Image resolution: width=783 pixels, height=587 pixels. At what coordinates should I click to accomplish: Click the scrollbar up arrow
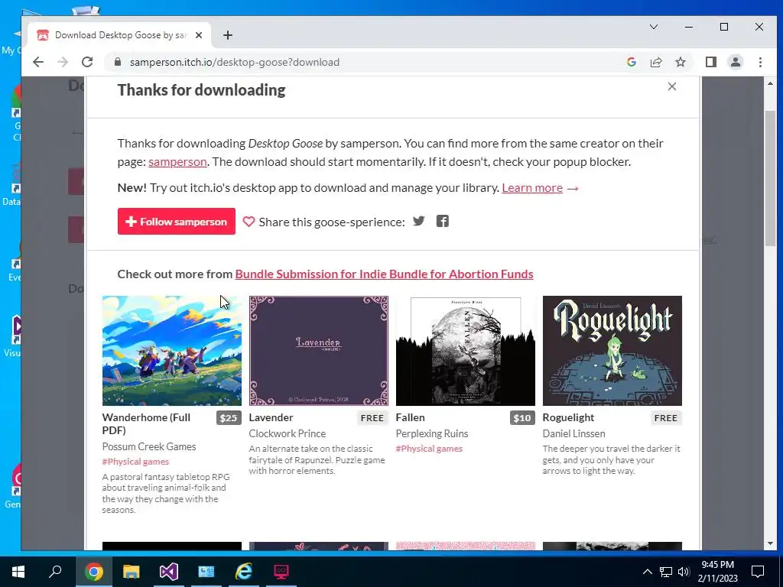point(770,83)
